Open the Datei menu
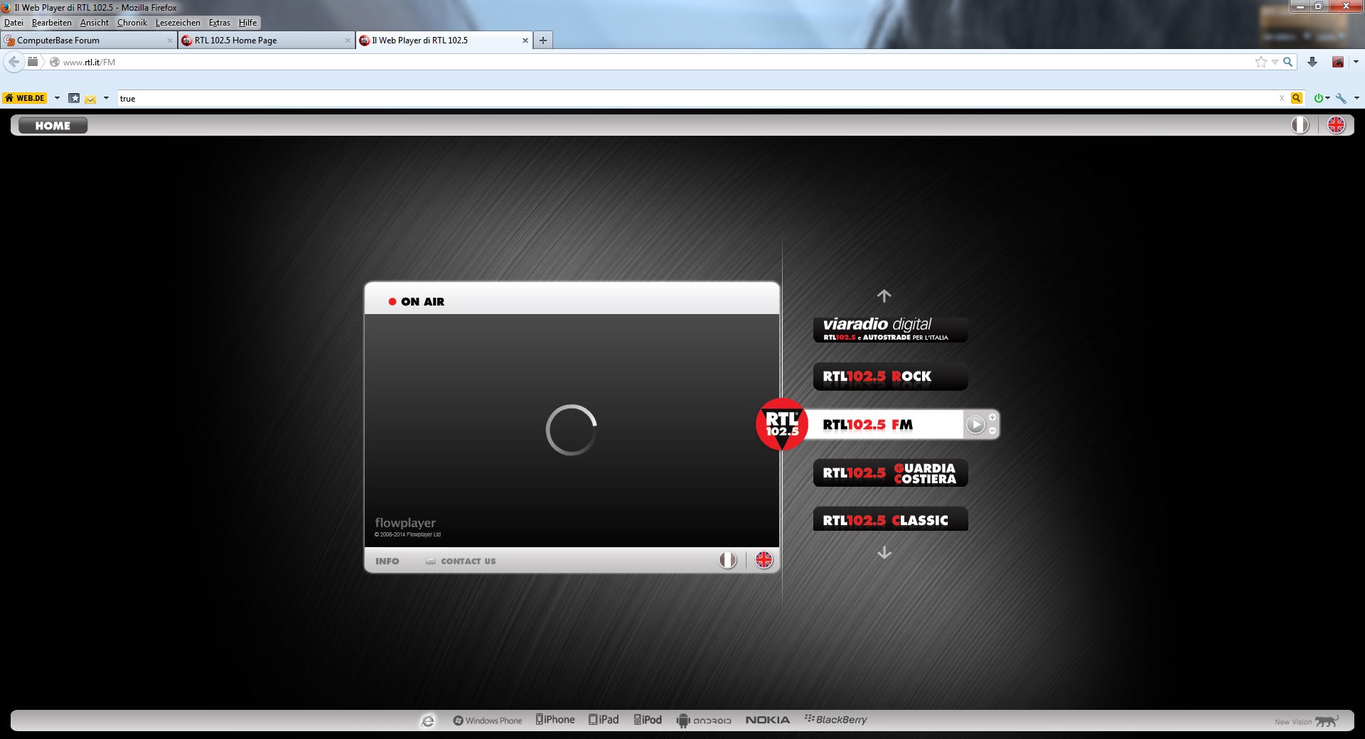 [x=14, y=23]
